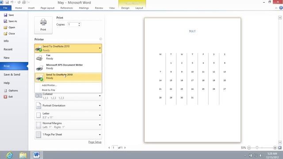Click the preview scrollbar up arrow
The width and height of the screenshot is (283, 159).
pos(280,18)
